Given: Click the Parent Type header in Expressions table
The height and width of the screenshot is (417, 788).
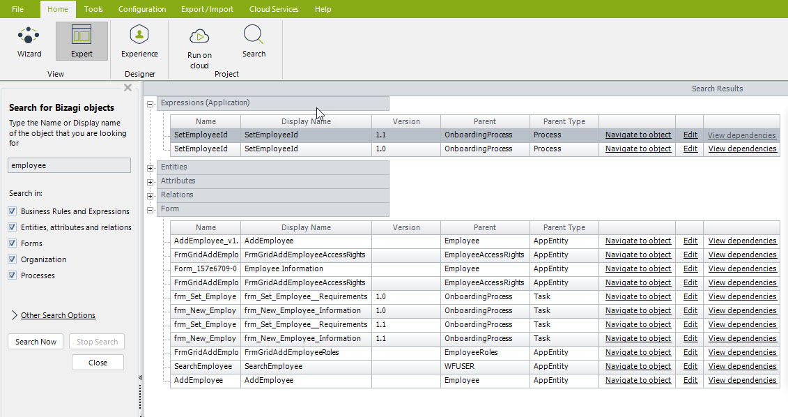Looking at the screenshot, I should [x=564, y=121].
